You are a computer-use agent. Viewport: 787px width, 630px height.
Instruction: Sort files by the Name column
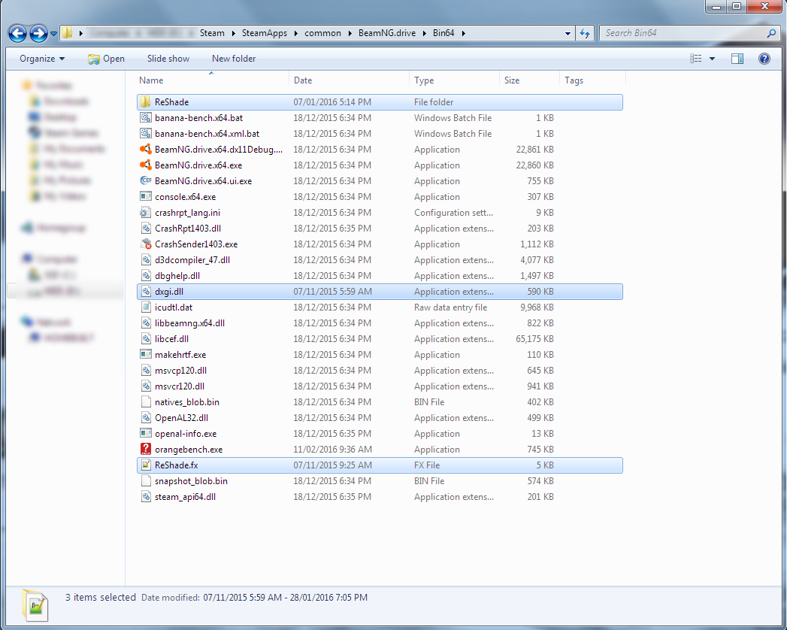(212, 80)
